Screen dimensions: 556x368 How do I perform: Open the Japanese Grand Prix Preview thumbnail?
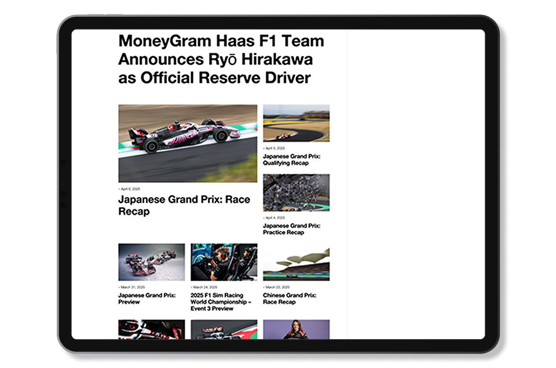click(x=151, y=262)
